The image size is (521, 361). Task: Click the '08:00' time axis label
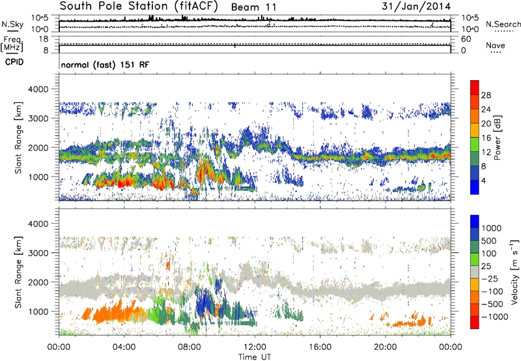190,347
